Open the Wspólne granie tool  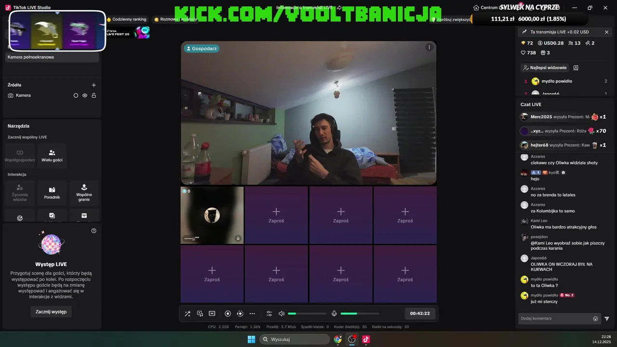(x=84, y=193)
